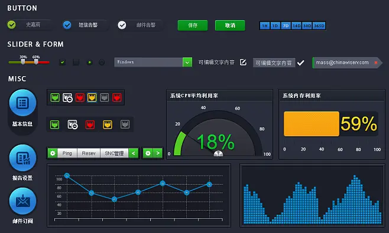389x233 pixels.
Task: Check the empty square checkbox
Action: pyautogui.click(x=76, y=63)
